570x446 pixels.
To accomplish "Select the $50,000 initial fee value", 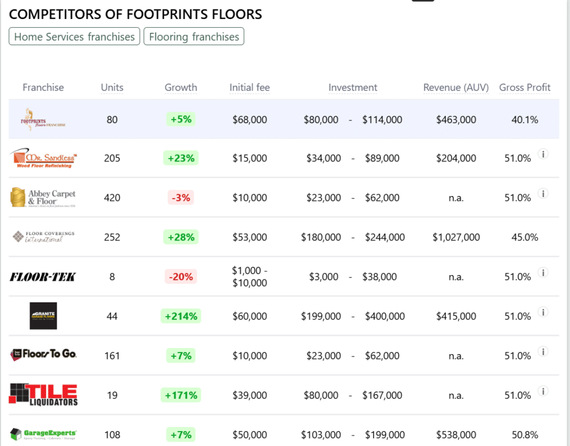I will coord(250,434).
